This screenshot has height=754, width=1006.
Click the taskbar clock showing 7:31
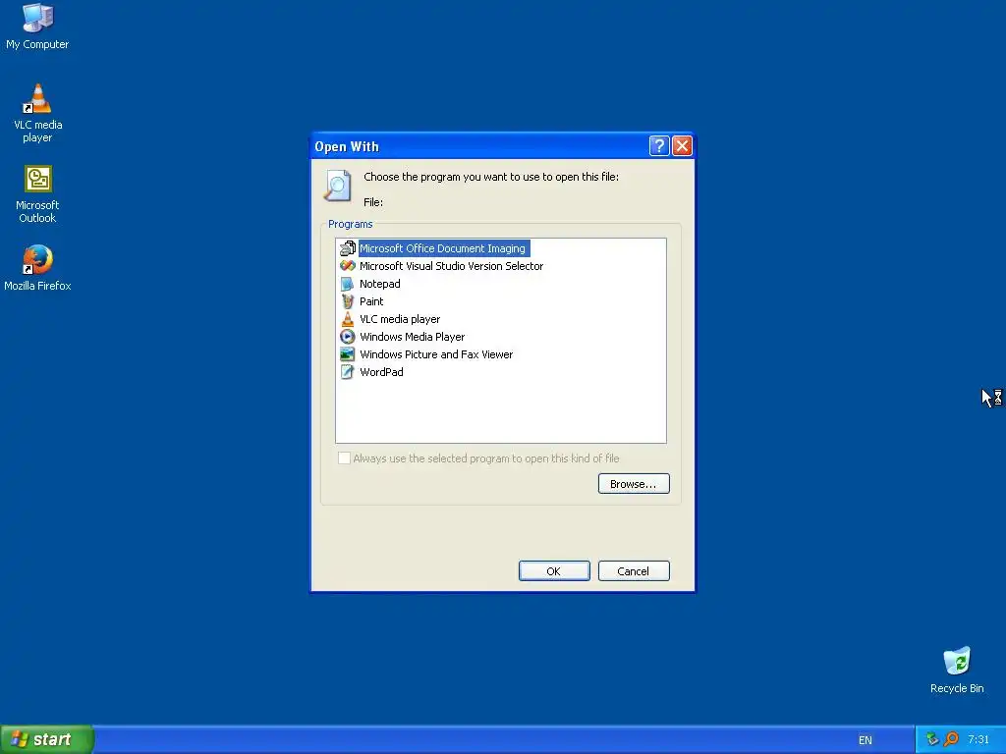coord(978,739)
